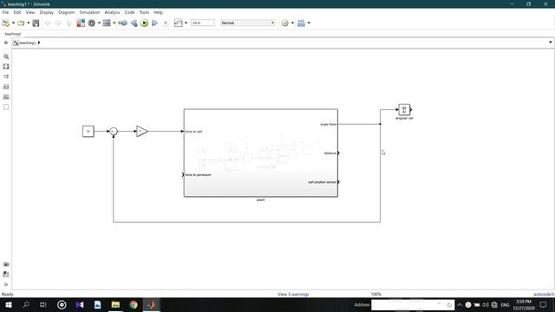Expand the palette double-chevron at bottom left
This screenshot has width=555, height=312.
6,284
